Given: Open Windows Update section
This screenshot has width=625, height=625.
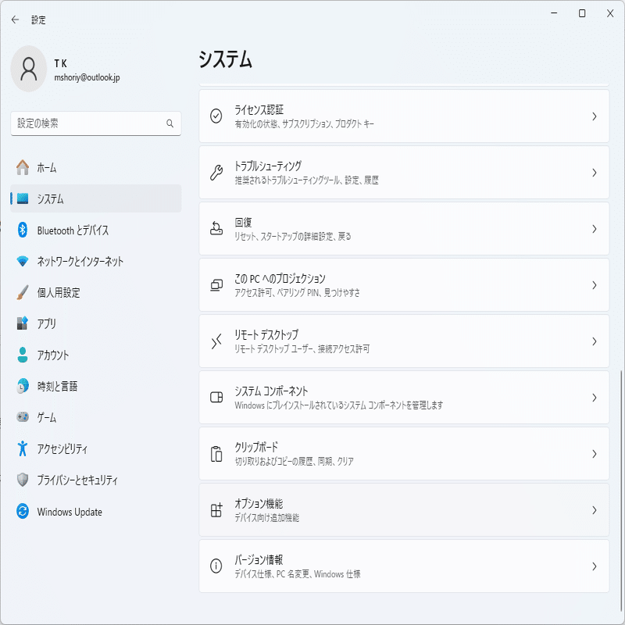Looking at the screenshot, I should pyautogui.click(x=95, y=511).
